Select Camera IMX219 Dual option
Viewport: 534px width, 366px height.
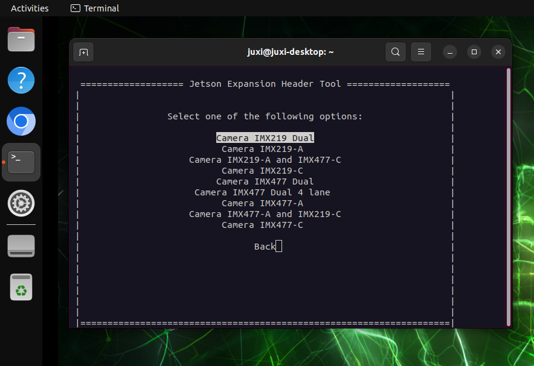pos(265,138)
